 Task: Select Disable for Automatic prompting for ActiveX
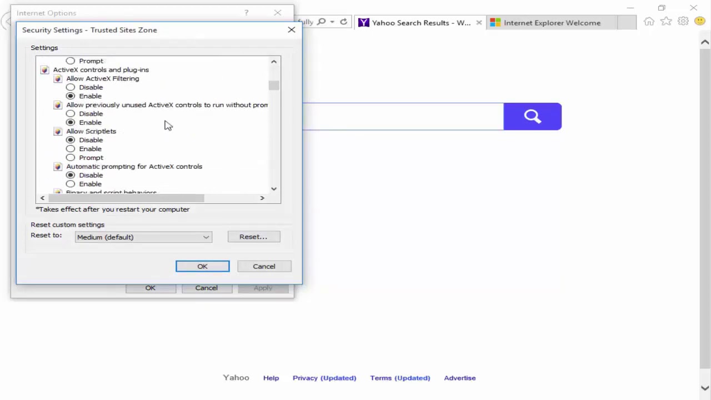71,175
